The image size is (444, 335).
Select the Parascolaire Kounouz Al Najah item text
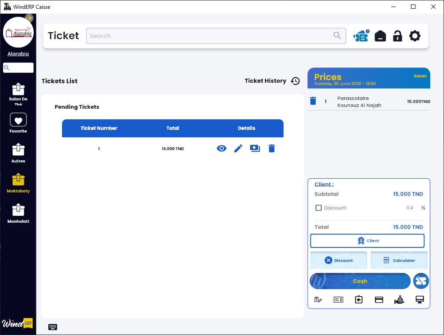359,102
